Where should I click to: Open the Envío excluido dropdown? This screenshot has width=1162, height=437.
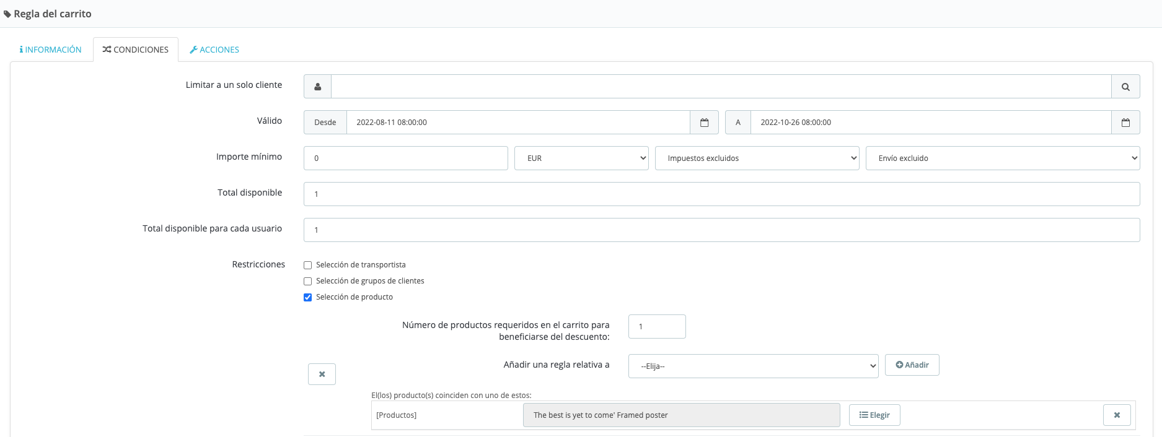coord(1002,158)
